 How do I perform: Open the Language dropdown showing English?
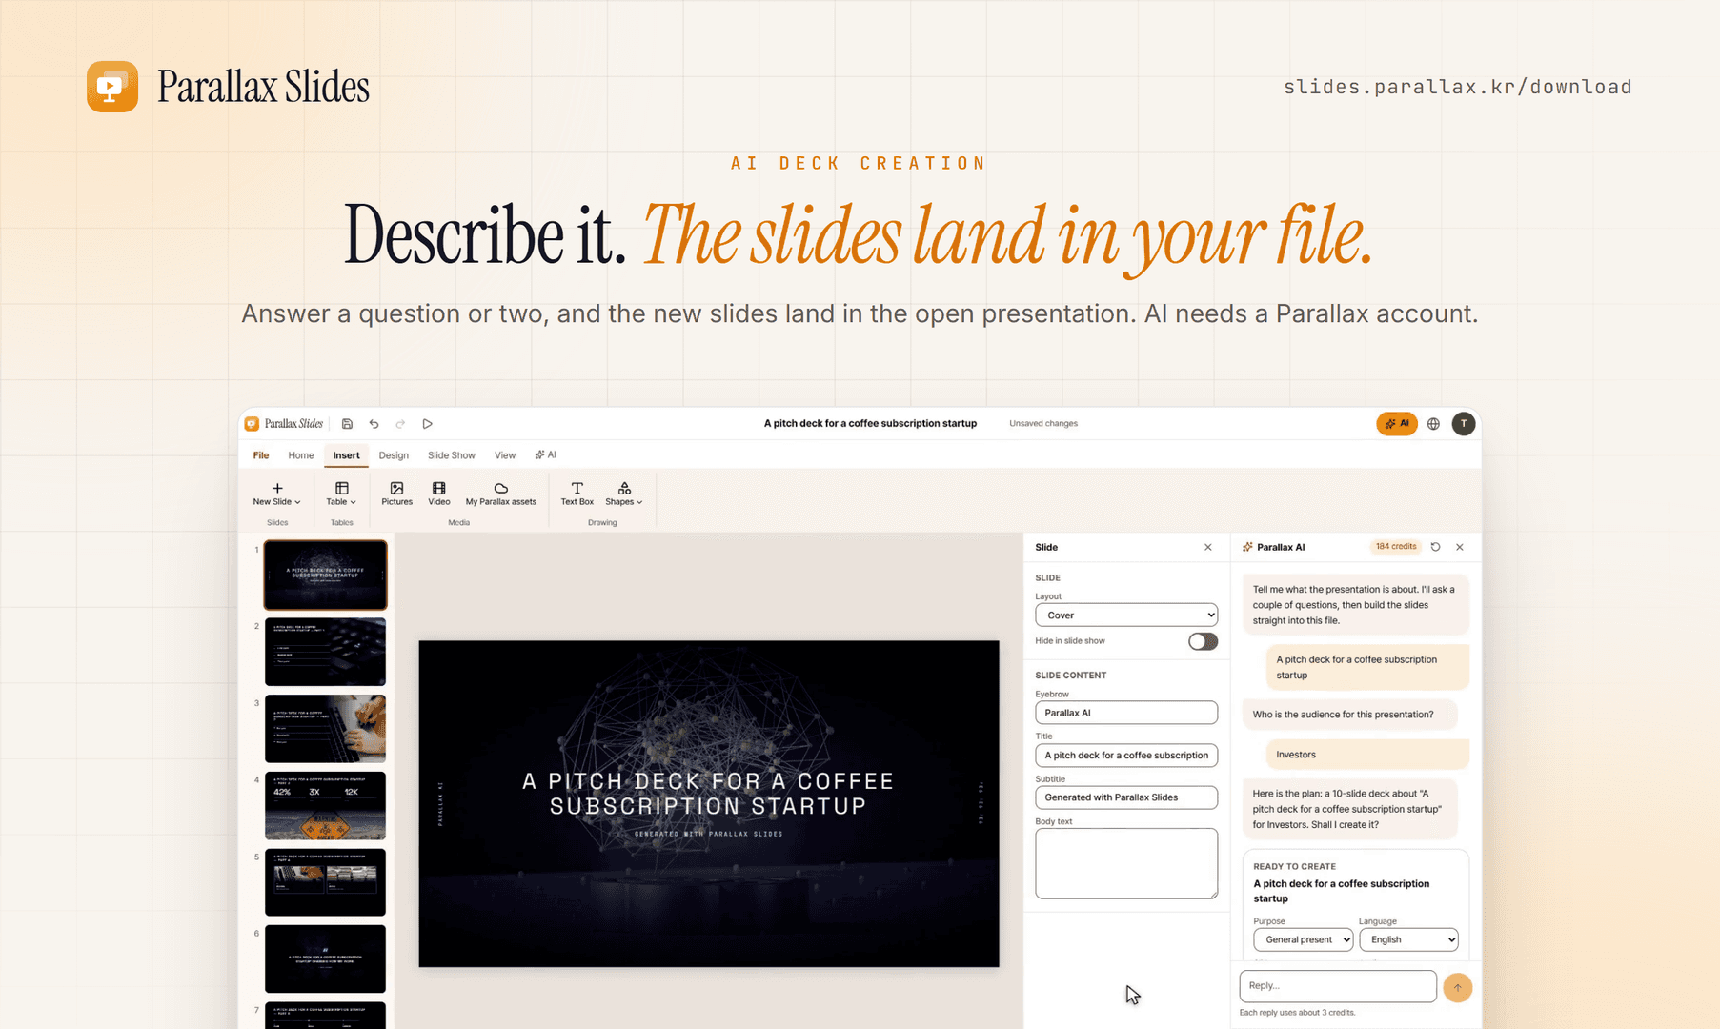coord(1408,939)
